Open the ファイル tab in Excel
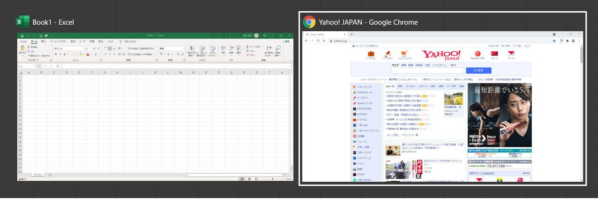The image size is (598, 199). 23,41
